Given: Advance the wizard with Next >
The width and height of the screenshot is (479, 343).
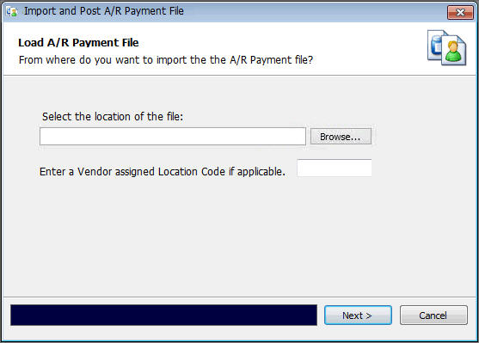Looking at the screenshot, I should pos(358,315).
